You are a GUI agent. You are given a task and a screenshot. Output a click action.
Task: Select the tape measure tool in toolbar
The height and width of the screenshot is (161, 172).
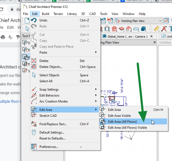coord(157,29)
